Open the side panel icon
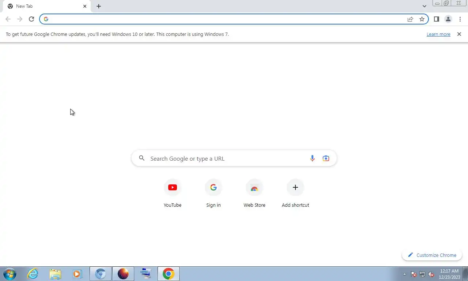The image size is (468, 281). tap(436, 19)
